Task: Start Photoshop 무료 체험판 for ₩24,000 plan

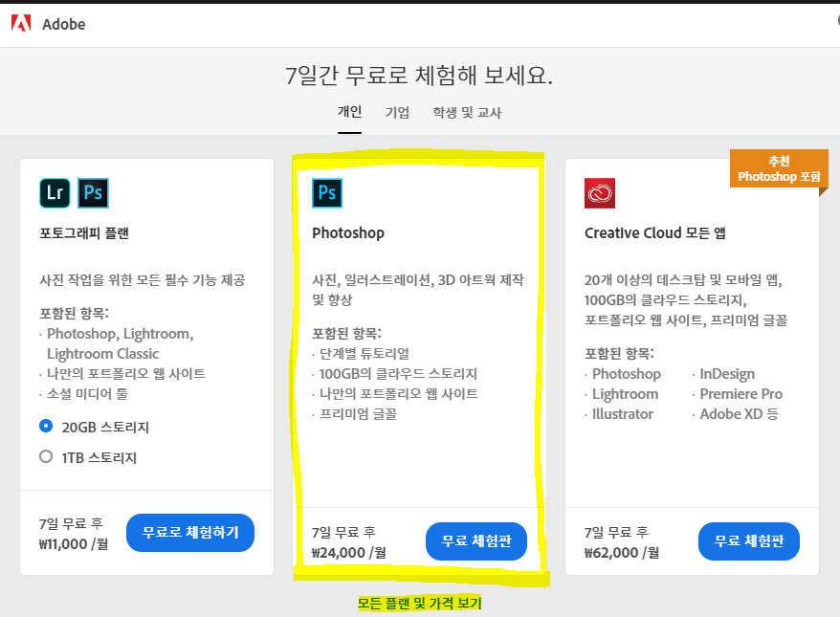Action: [476, 540]
